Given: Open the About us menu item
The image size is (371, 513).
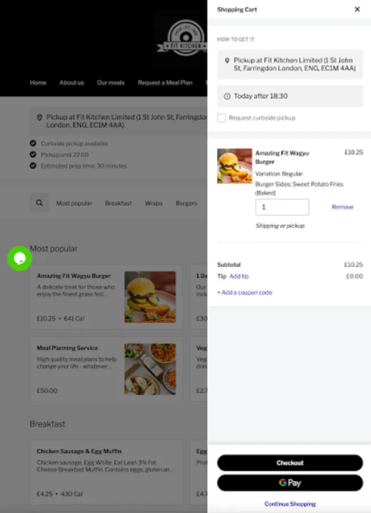Looking at the screenshot, I should pos(72,83).
